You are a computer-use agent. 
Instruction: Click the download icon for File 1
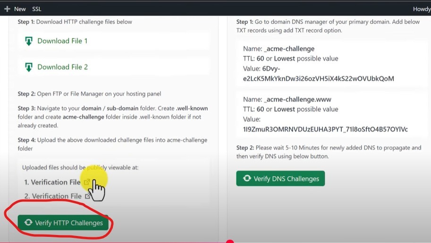(x=29, y=41)
